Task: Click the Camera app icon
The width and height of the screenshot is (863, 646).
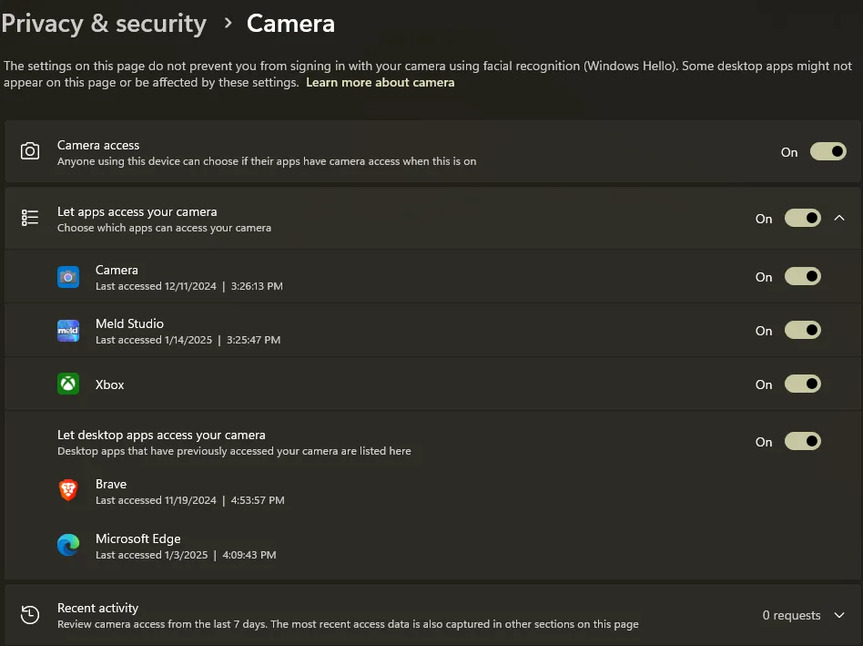Action: click(x=67, y=277)
